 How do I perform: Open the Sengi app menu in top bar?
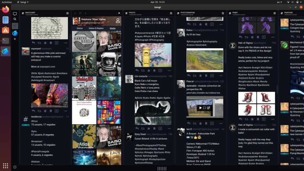click(x=23, y=2)
